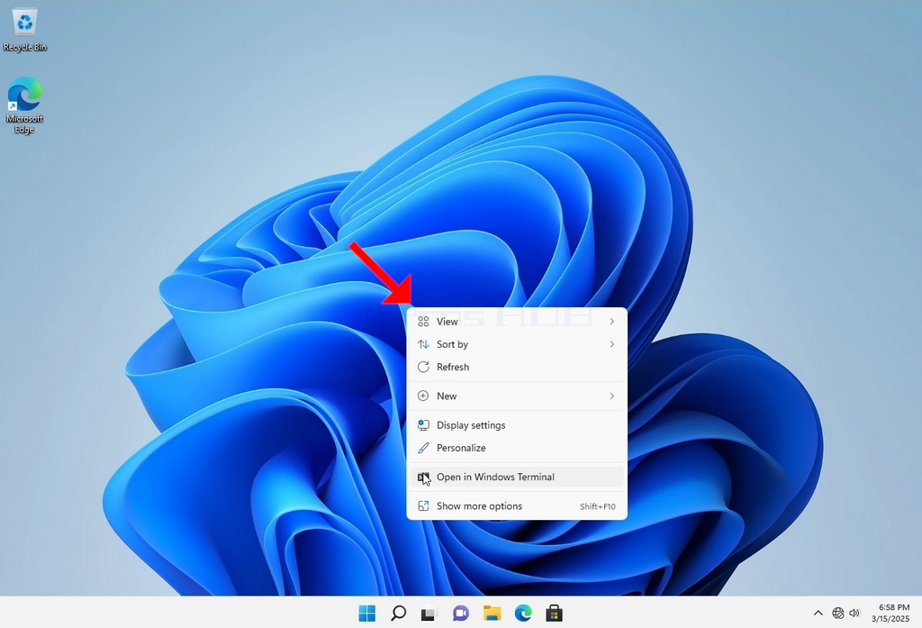Select Open in Windows Terminal
The height and width of the screenshot is (628, 922).
517,477
